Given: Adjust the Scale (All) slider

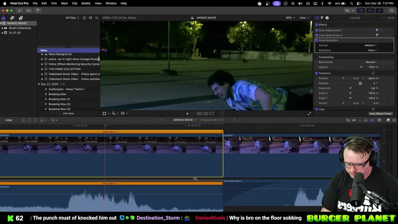Looking at the screenshot, I should [x=350, y=88].
